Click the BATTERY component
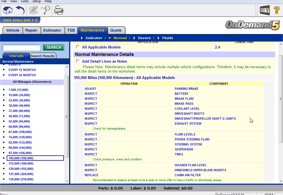The height and width of the screenshot is (195, 283). point(181,94)
